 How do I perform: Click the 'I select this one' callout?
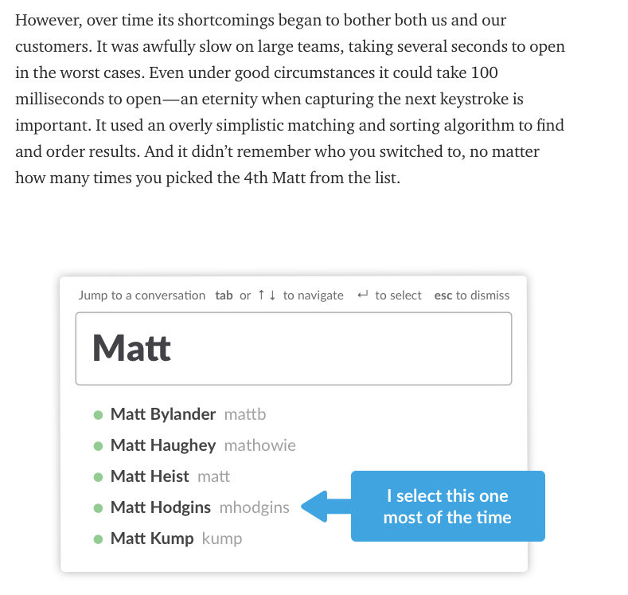[x=448, y=507]
